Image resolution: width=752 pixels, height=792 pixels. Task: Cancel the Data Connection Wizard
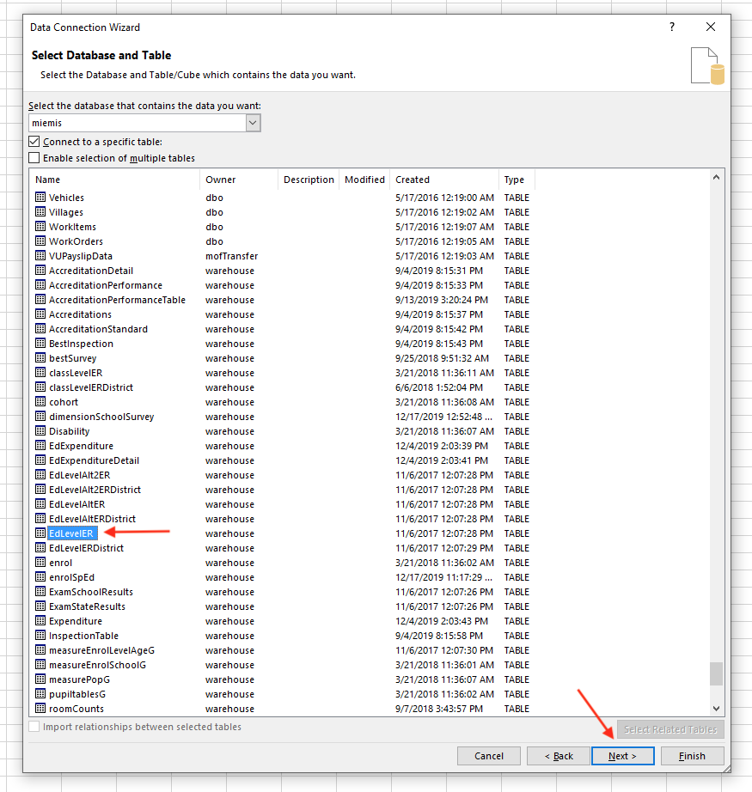[x=488, y=756]
